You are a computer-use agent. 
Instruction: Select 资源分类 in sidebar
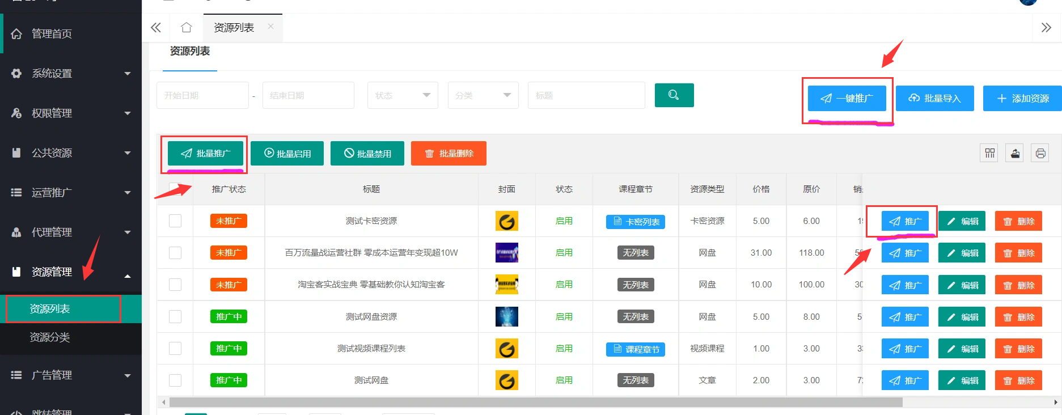[x=50, y=337]
